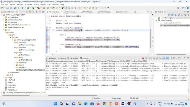190x107 pixels.
Task: Click Remove Launch console X icon
Action: 146,58
